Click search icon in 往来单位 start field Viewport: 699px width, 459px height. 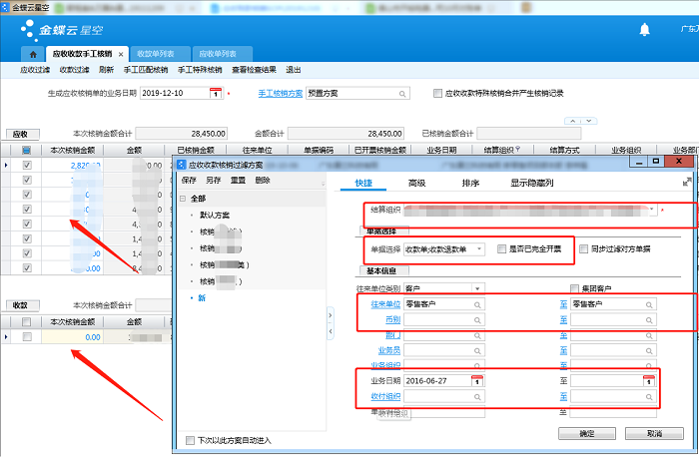pyautogui.click(x=477, y=304)
